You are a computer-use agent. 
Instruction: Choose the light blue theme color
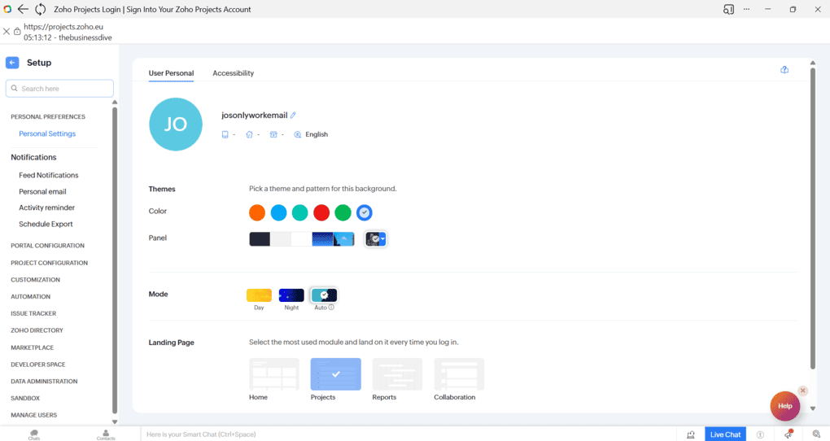pos(278,212)
